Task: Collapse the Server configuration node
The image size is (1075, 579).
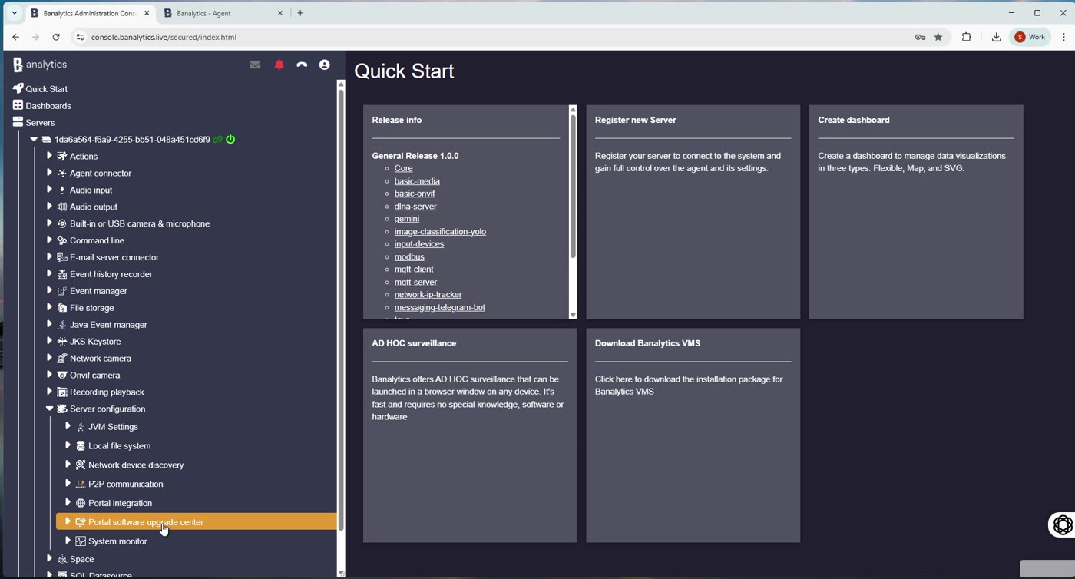Action: tap(49, 409)
